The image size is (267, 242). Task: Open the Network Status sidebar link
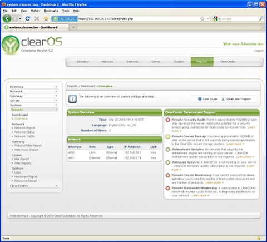coord(24,132)
